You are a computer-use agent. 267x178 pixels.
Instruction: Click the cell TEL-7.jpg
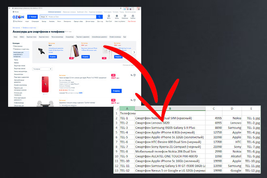(251, 147)
